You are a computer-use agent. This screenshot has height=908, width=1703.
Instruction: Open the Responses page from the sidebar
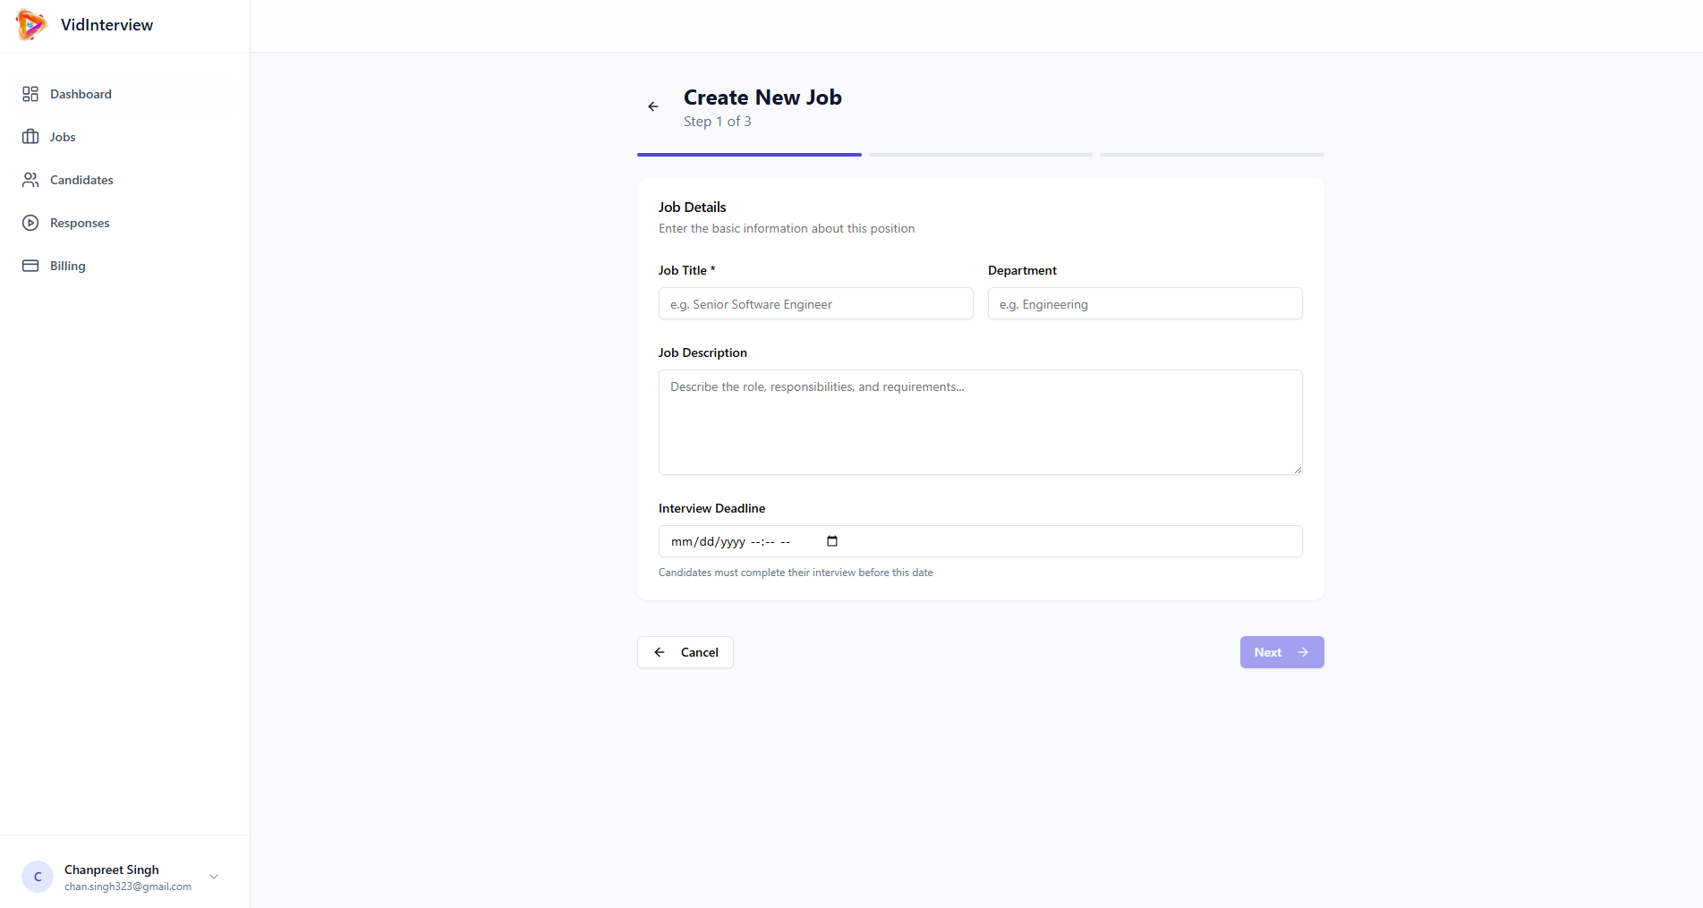tap(80, 223)
